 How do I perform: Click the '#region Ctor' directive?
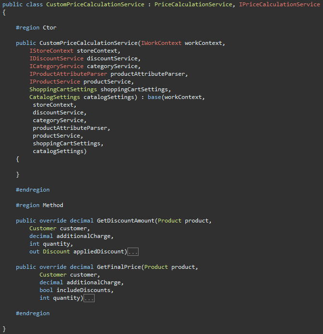point(36,28)
